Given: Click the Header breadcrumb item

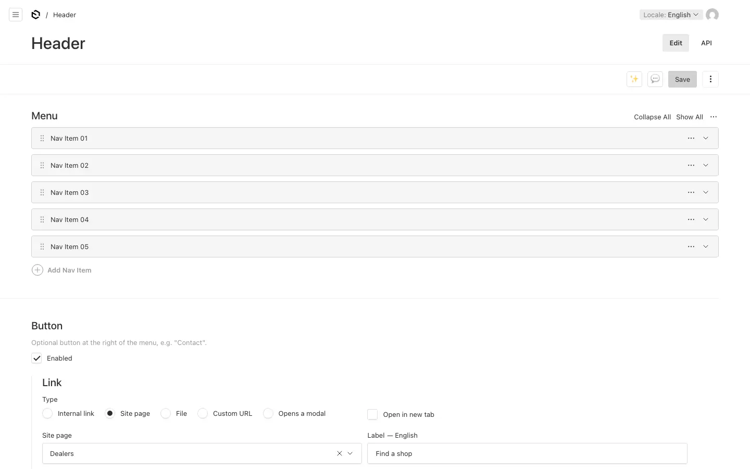Looking at the screenshot, I should (65, 15).
